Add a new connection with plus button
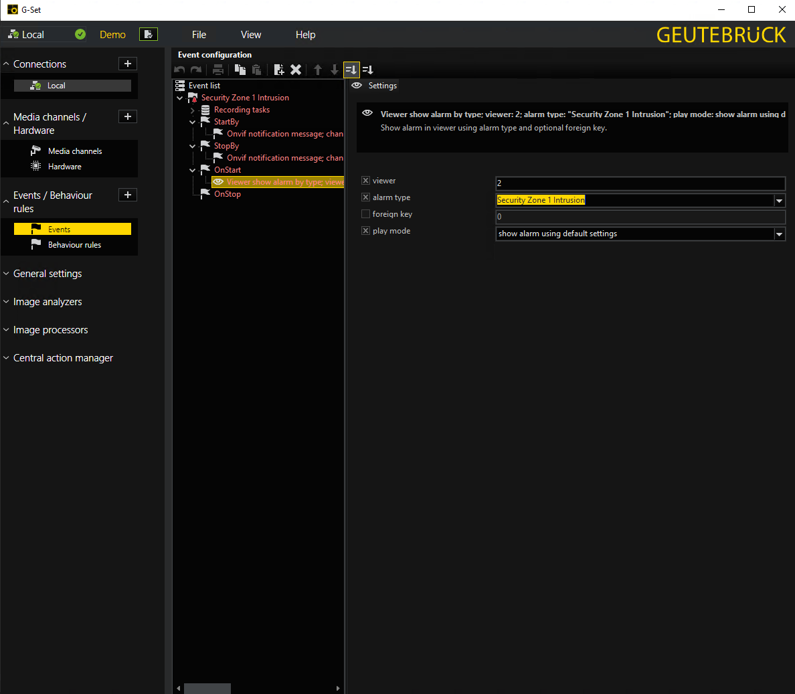This screenshot has height=694, width=795. [127, 64]
